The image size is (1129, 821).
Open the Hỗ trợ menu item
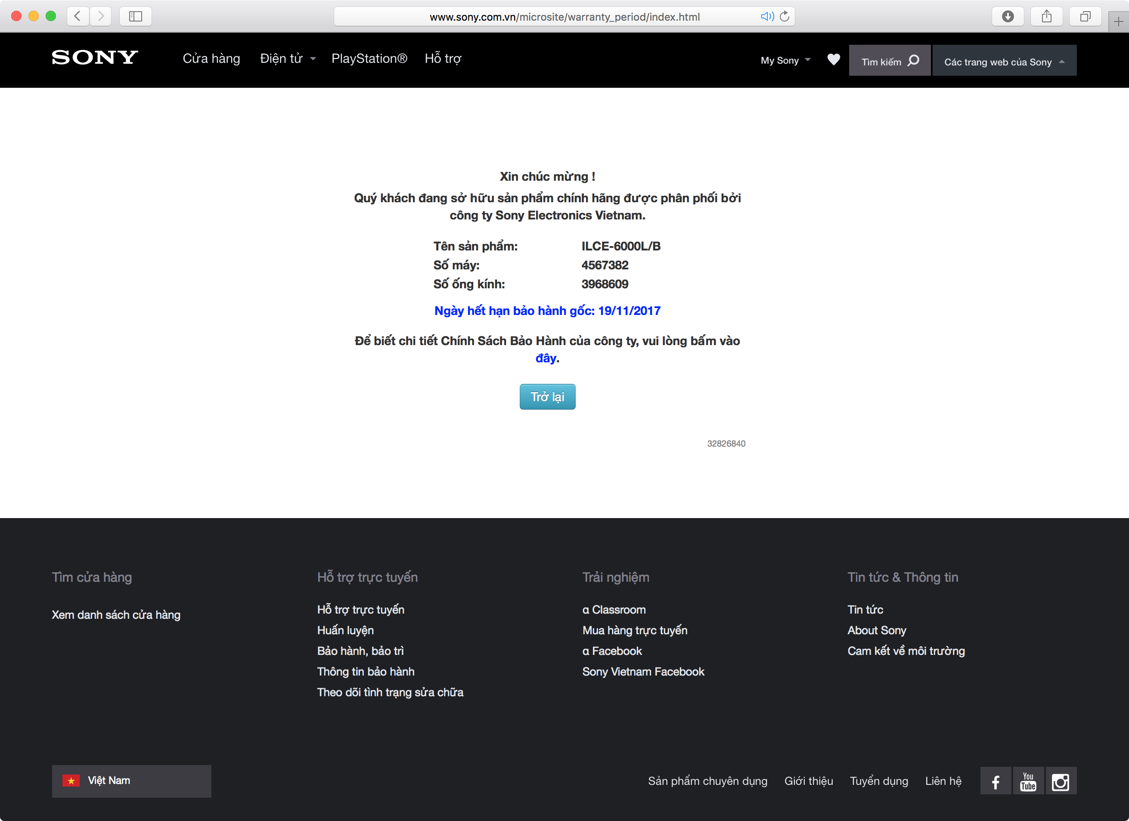click(x=443, y=59)
